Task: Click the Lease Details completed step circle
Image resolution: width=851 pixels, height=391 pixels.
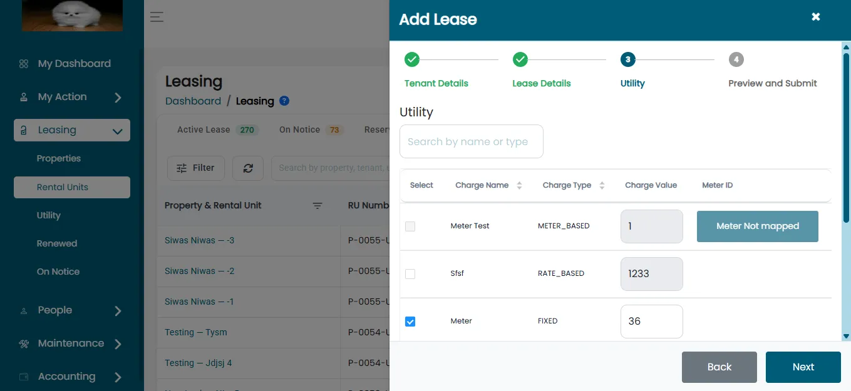Action: (x=520, y=59)
